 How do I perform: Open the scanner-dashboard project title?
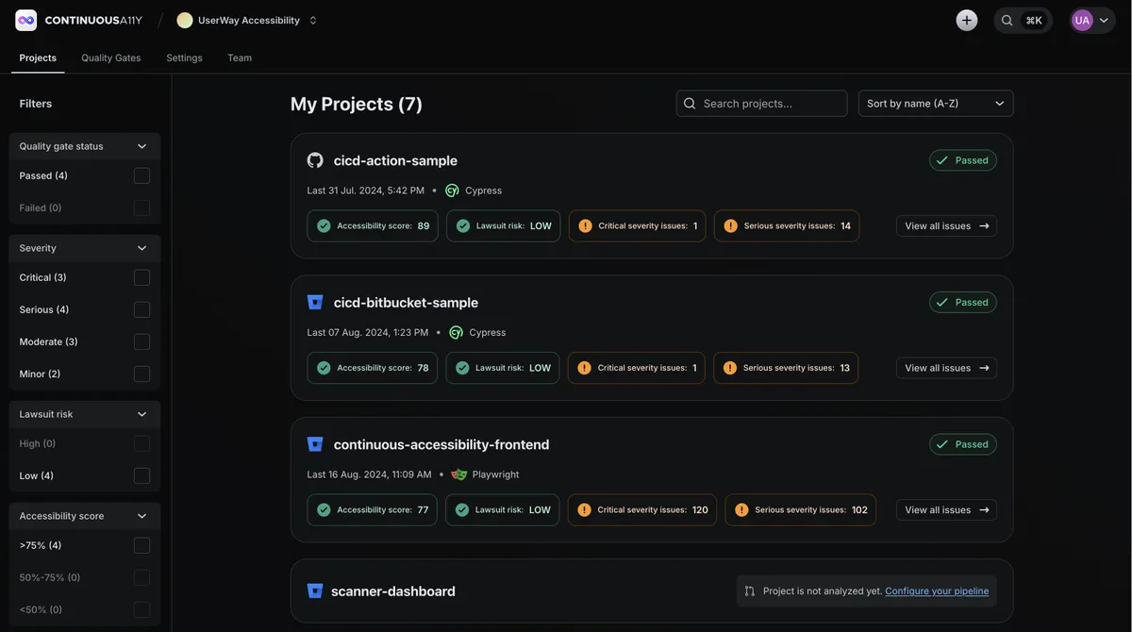tap(393, 591)
